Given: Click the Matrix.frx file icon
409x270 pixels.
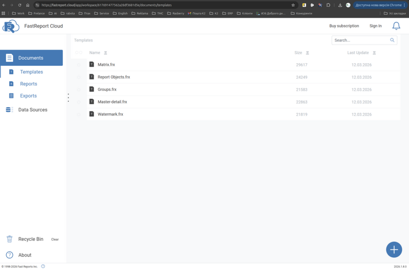Looking at the screenshot, I should coord(92,65).
